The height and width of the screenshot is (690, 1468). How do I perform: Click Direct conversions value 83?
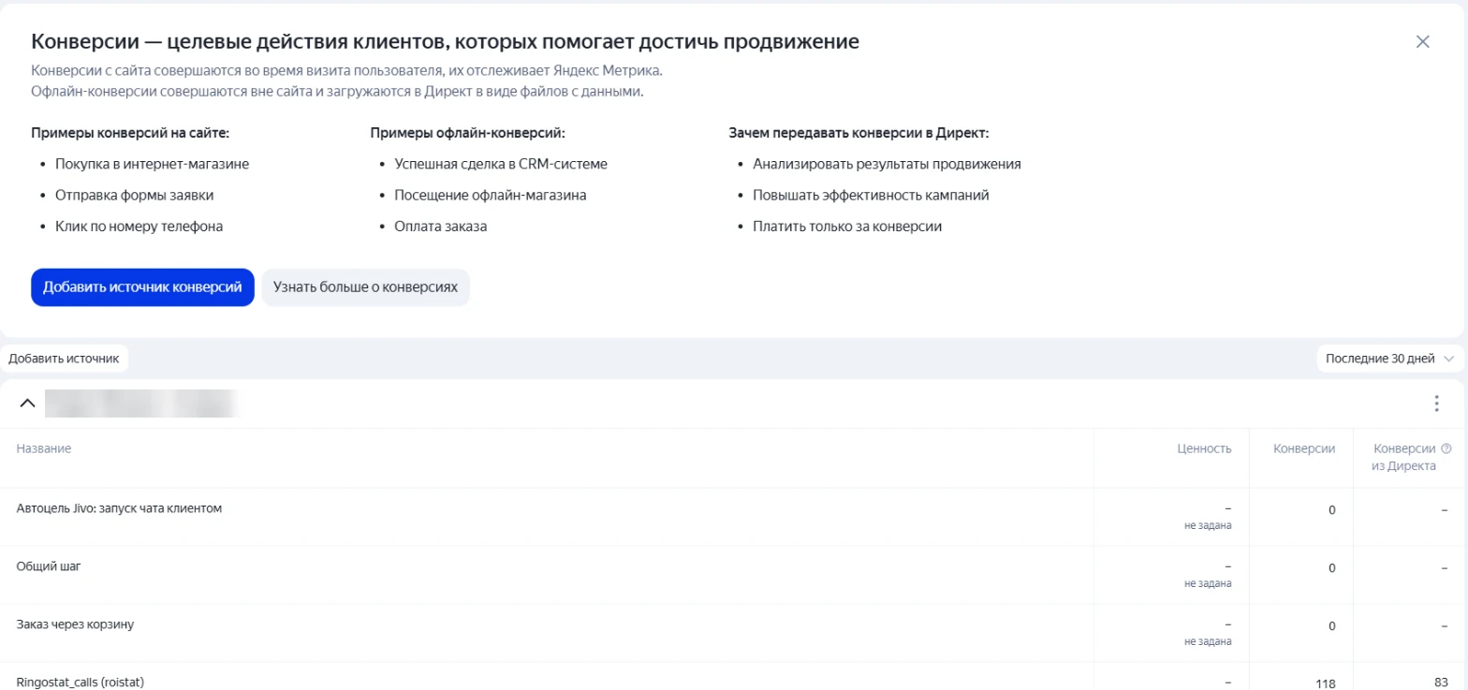[x=1442, y=683]
